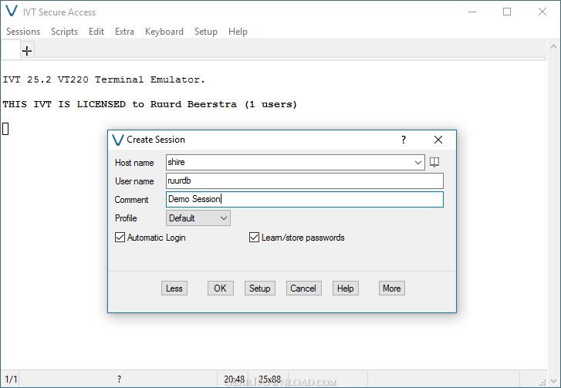The height and width of the screenshot is (388, 561).
Task: Click scrollbar down arrow at bottom right
Action: coord(554,380)
